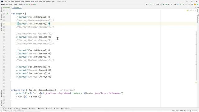Place cursor on line 39 fruits[0] = Banana()
This screenshot has width=199, height=112.
pos(29,97)
